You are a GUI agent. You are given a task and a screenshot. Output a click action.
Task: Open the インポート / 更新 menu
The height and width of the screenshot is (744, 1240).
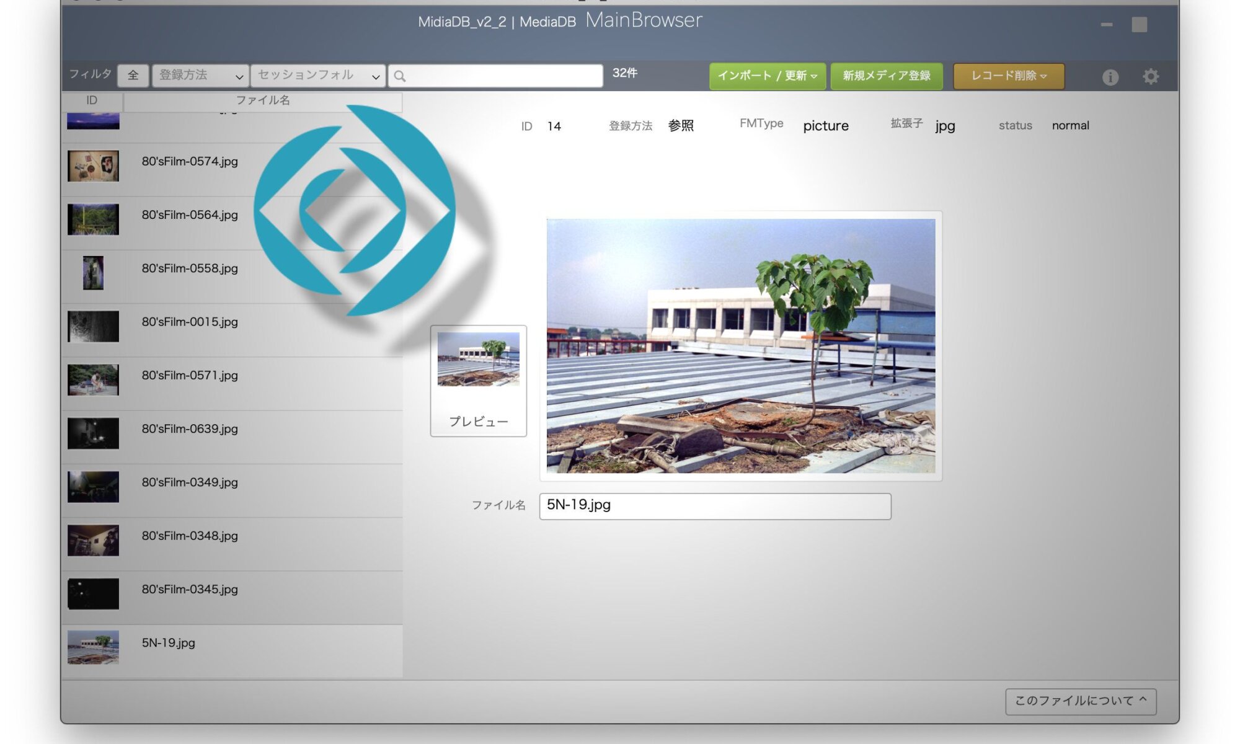767,76
